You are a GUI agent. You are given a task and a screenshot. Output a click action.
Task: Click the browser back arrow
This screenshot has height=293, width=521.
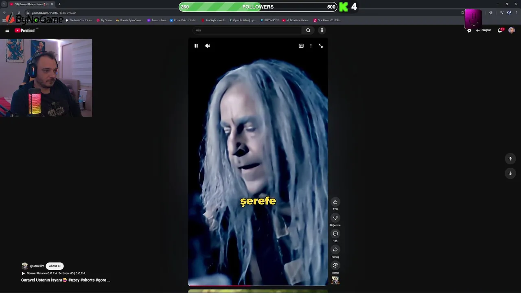coord(4,13)
